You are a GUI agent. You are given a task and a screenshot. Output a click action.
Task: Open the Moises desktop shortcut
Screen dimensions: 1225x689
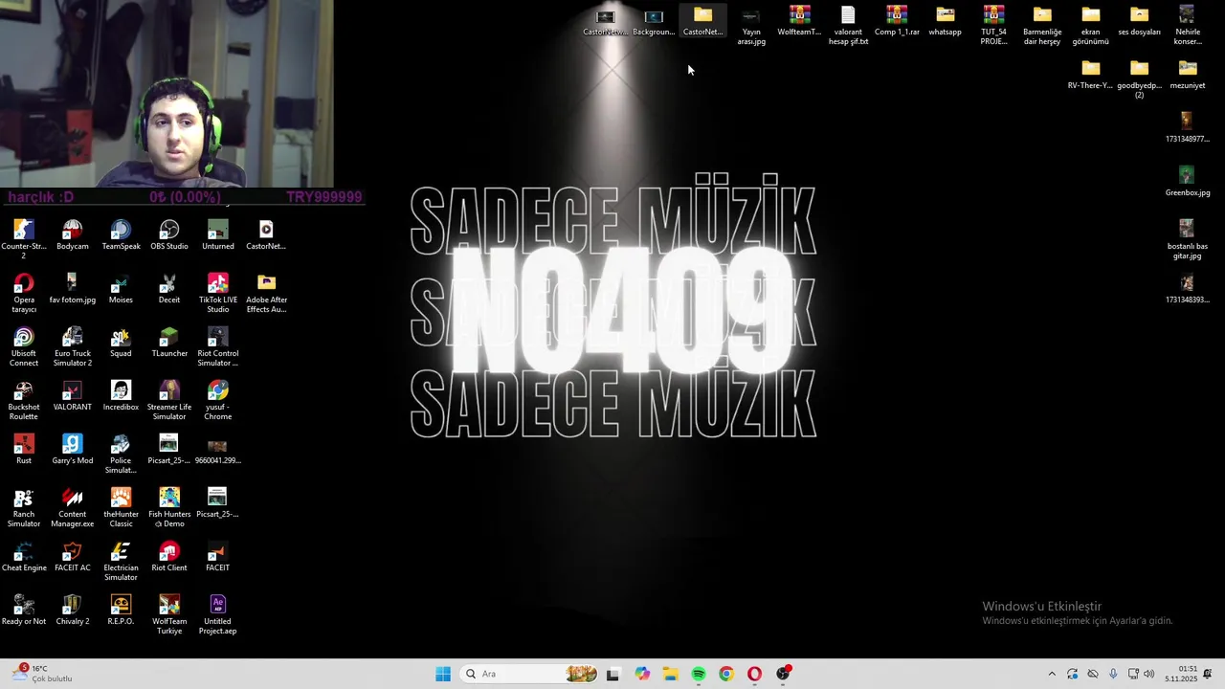[x=121, y=289]
